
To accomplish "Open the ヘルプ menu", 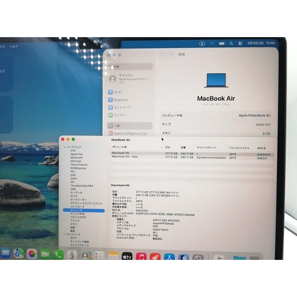I will click(14, 46).
